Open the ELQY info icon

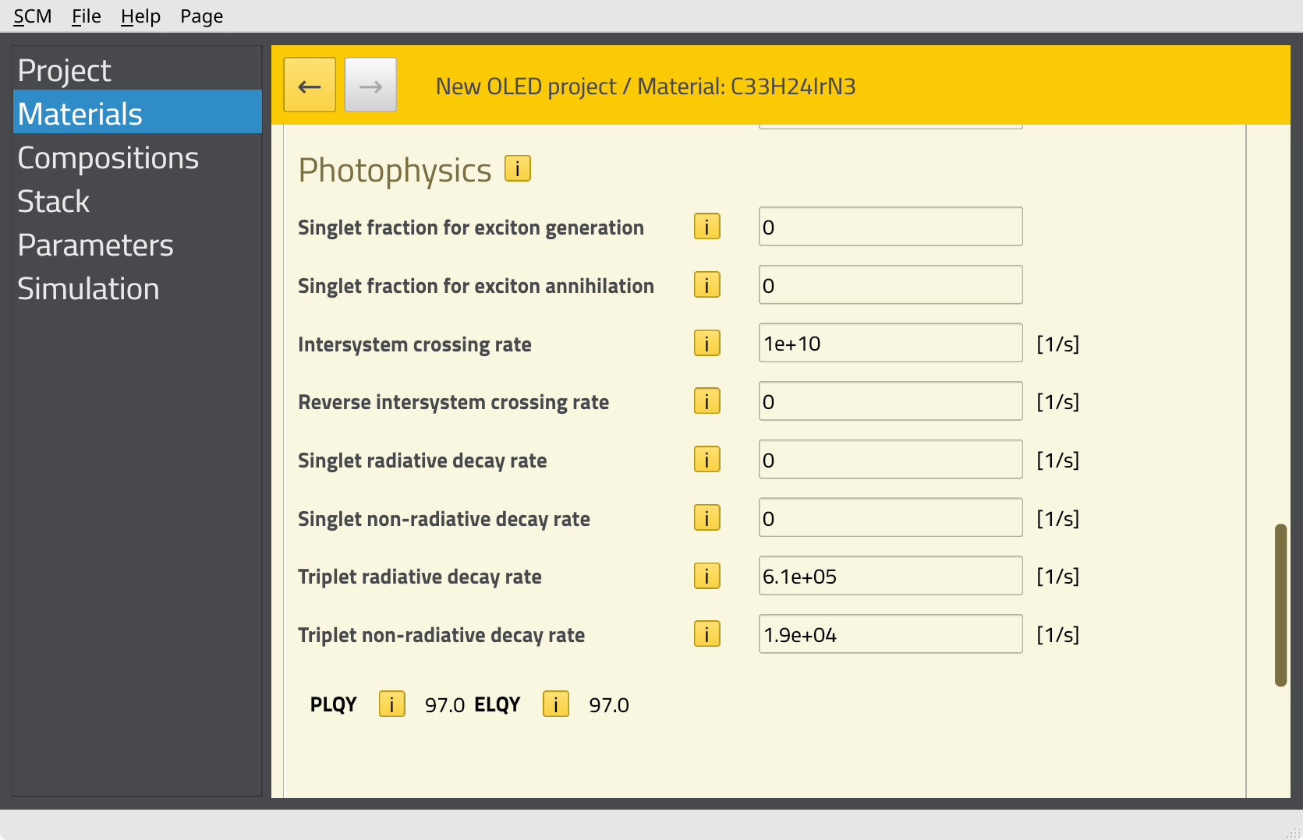555,704
